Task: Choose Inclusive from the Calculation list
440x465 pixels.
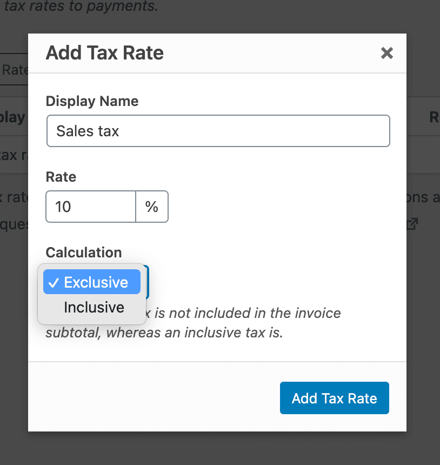Action: tap(94, 307)
